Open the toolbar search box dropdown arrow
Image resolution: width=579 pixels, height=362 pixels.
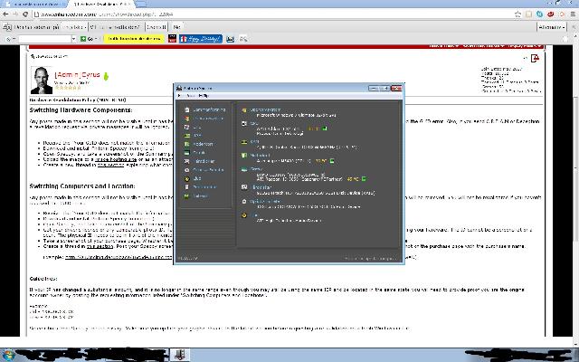[x=74, y=39]
